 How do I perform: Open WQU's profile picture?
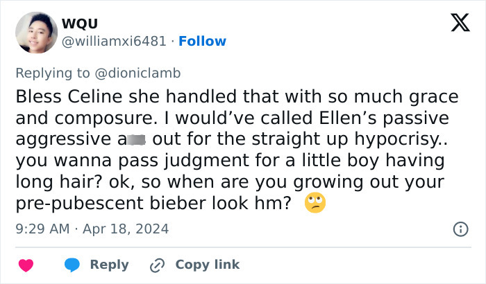[35, 33]
